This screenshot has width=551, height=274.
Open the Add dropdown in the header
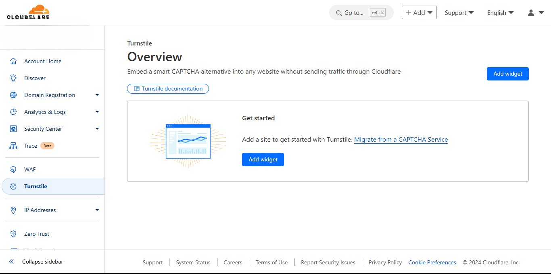click(419, 12)
